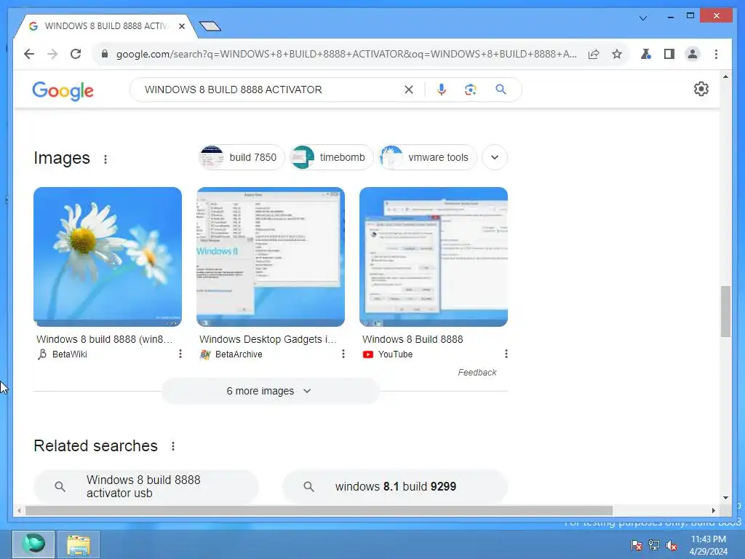This screenshot has width=745, height=559.
Task: Open BetaArchive result options menu
Action: tap(343, 354)
